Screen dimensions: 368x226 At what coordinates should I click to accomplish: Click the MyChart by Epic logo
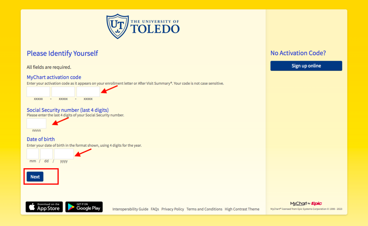coord(306,203)
